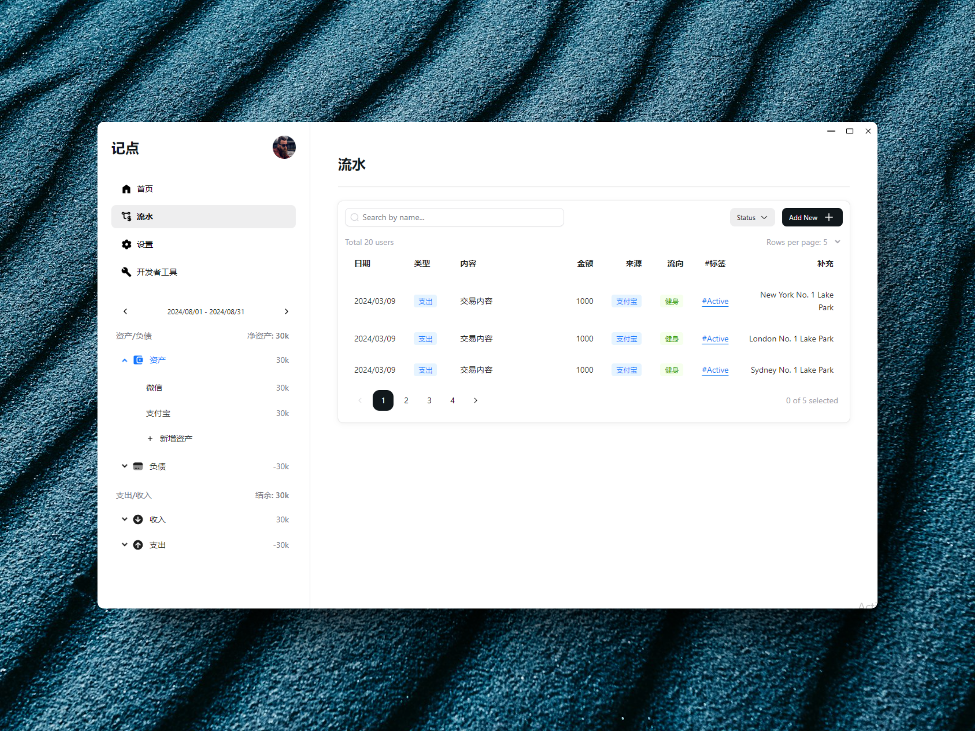Screen dimensions: 975x731
Task: Click #Active tag in New York row
Action: 715,302
